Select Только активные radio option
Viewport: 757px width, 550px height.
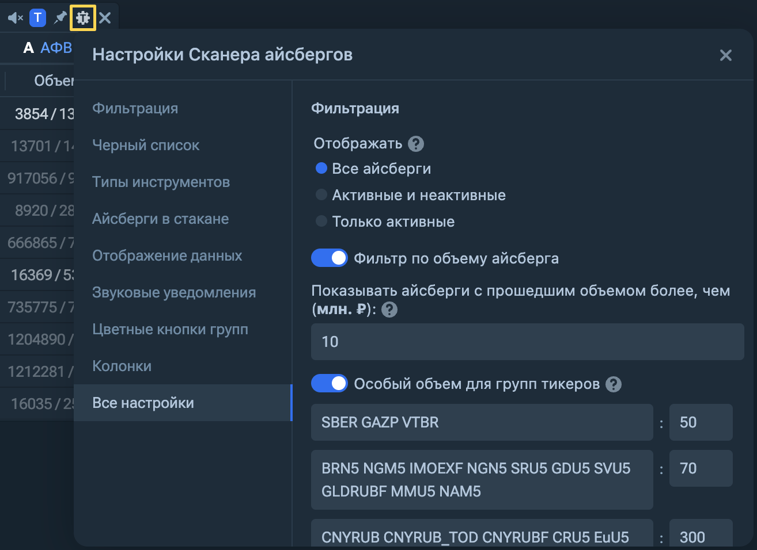coord(321,221)
